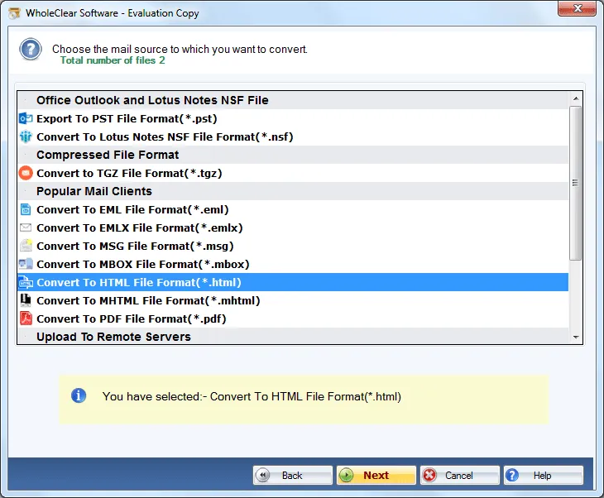Click the Popular Mail Clients header
This screenshot has height=498, width=604.
click(x=293, y=191)
